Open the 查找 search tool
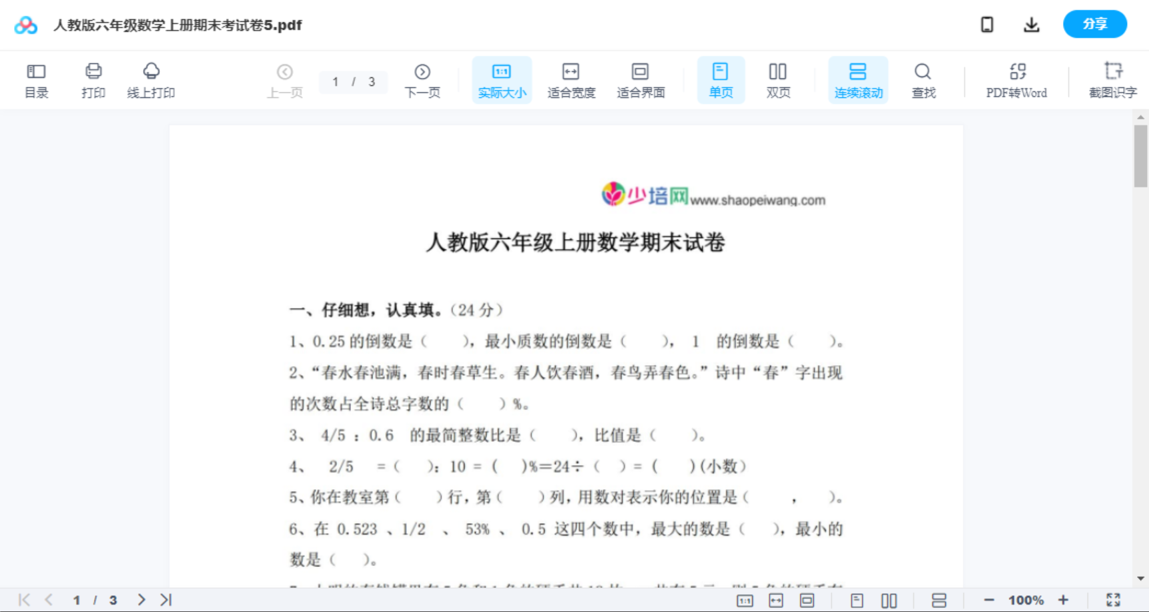The image size is (1149, 612). (x=923, y=79)
